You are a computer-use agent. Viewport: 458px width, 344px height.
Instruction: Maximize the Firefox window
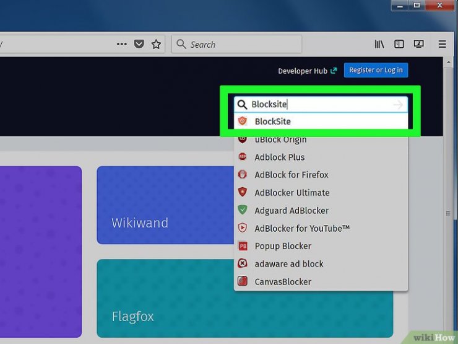point(417,6)
